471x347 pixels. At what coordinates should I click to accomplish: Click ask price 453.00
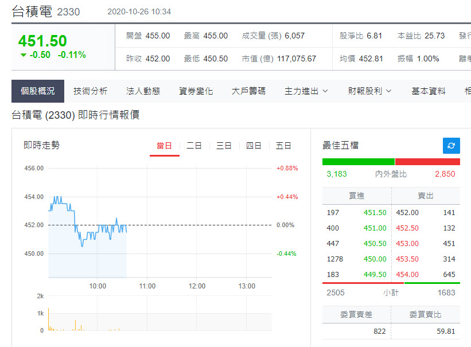tap(407, 244)
